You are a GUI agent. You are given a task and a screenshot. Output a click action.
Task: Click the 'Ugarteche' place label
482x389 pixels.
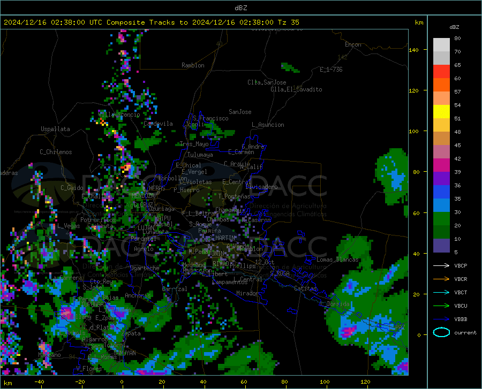[145, 268]
